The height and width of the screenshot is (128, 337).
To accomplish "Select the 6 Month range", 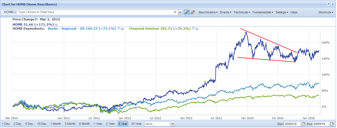I will tap(84, 124).
